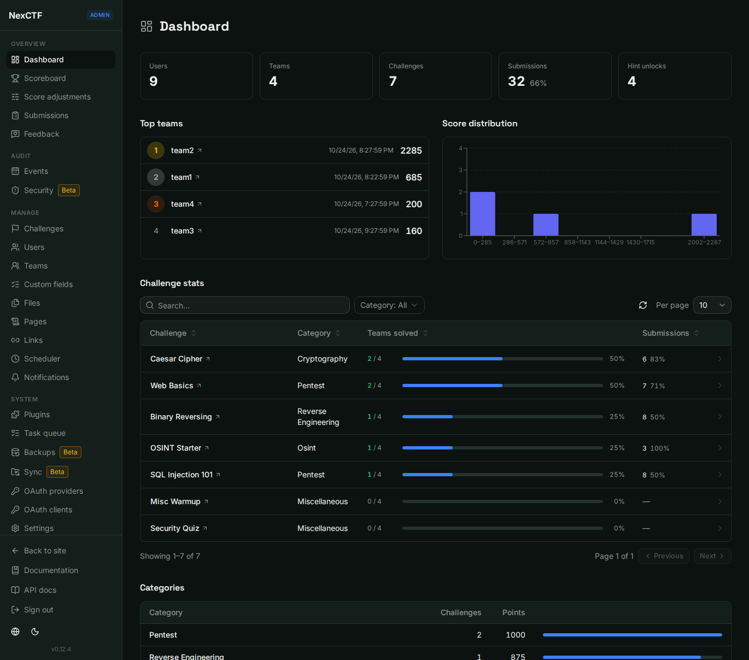Click the Notifications bell icon
This screenshot has height=660, width=749.
15,377
